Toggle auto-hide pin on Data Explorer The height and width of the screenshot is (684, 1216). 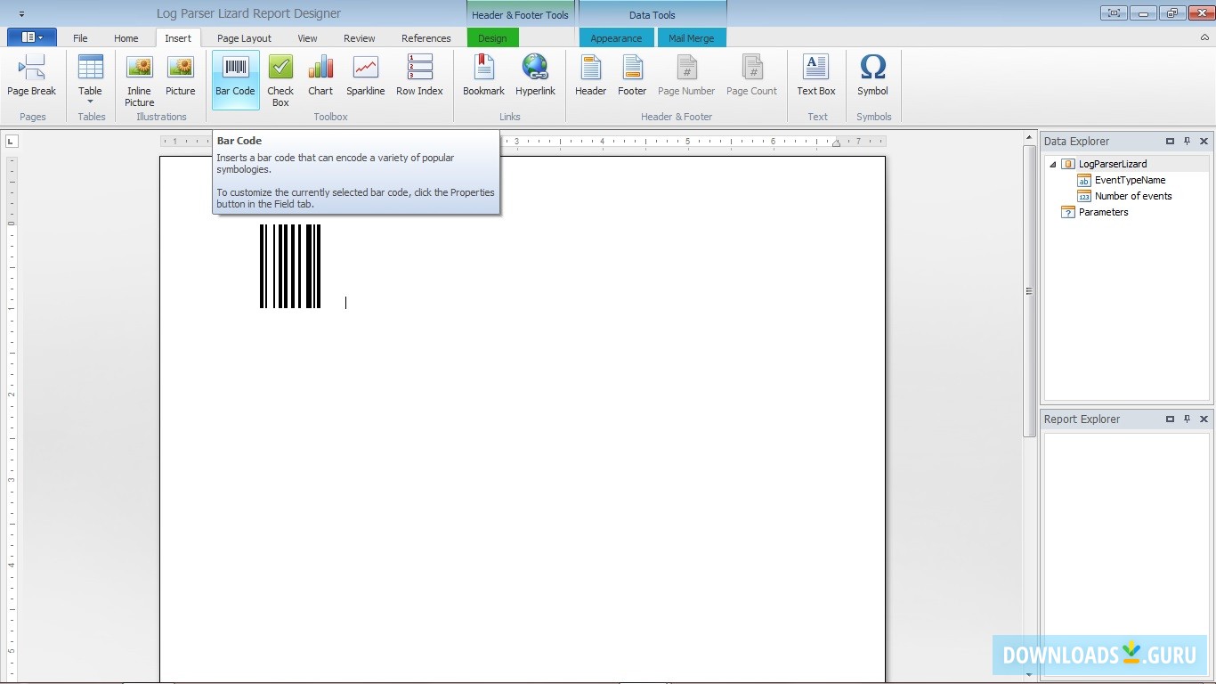click(1188, 141)
